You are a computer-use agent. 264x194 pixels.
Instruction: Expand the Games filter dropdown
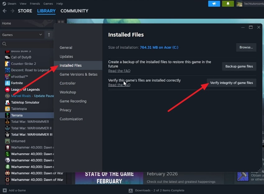pyautogui.click(x=22, y=35)
